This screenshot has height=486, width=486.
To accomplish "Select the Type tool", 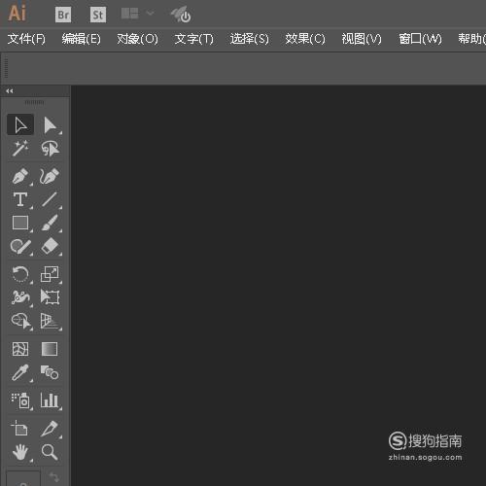I will [x=20, y=199].
